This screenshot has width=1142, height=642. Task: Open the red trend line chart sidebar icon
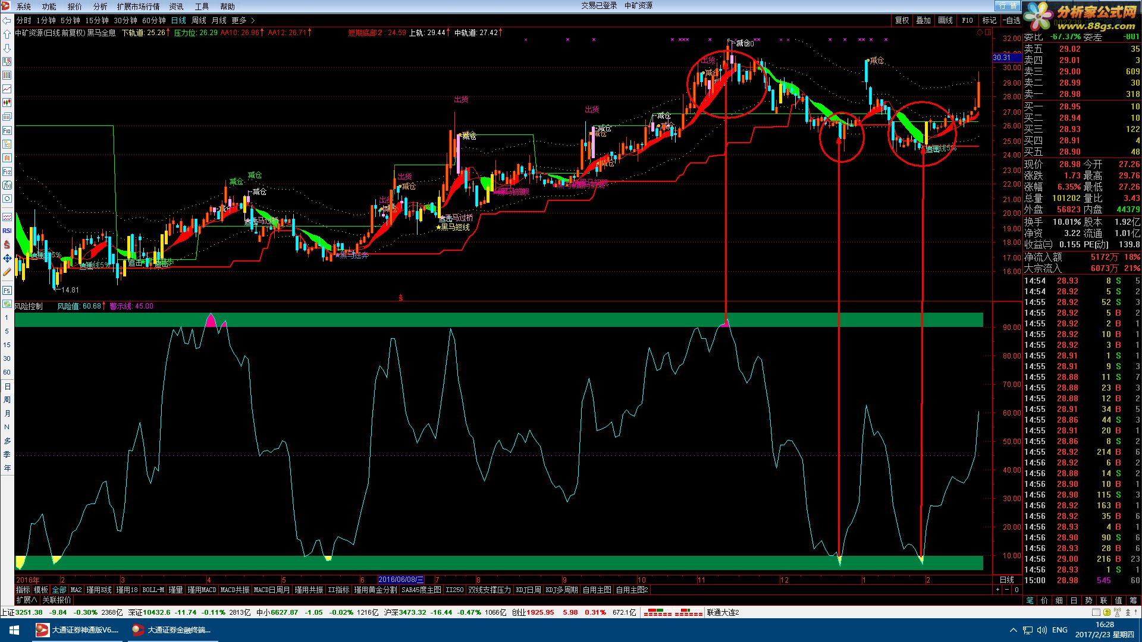point(7,89)
